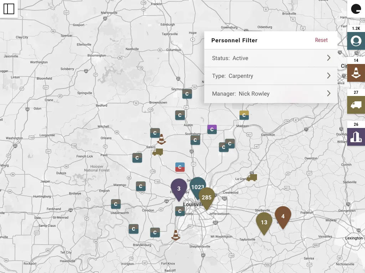Expand the Type: Carpentry filter chevron

tap(329, 76)
